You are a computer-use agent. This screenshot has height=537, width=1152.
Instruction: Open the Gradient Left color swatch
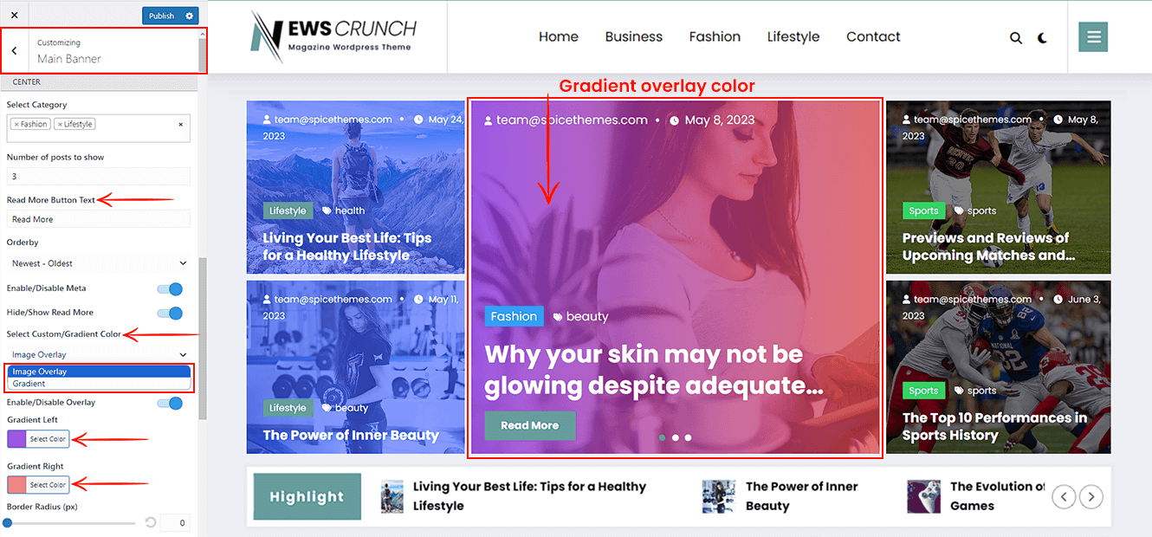pyautogui.click(x=17, y=439)
